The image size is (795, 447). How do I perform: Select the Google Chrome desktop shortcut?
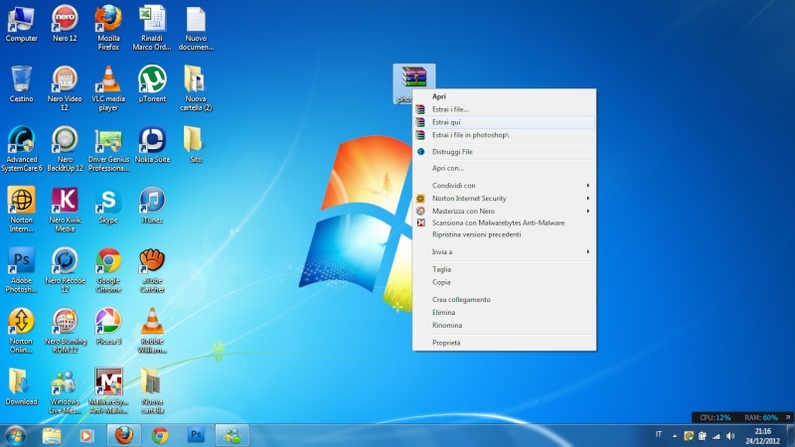(108, 270)
